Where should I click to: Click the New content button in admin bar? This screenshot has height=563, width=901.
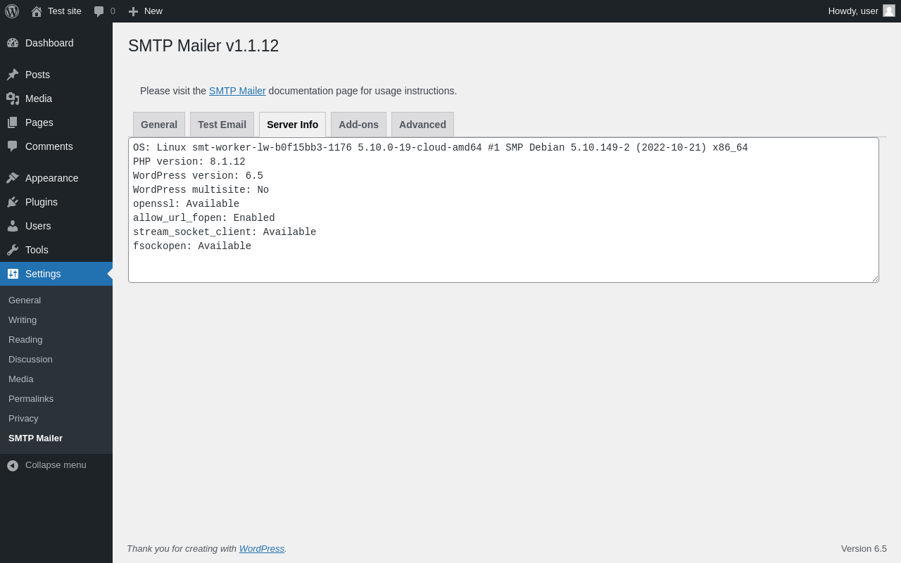[145, 11]
